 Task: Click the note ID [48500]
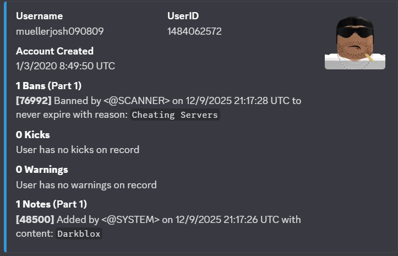coord(35,220)
